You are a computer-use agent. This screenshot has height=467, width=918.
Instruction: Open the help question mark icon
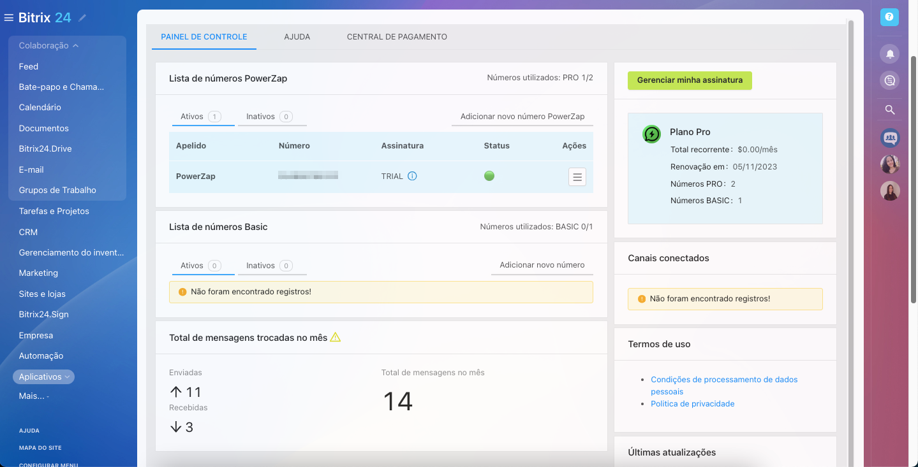(889, 17)
